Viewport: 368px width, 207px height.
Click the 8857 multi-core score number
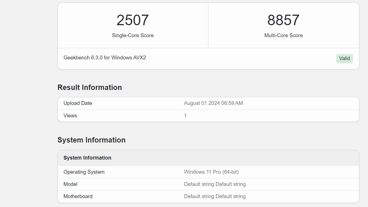[283, 20]
